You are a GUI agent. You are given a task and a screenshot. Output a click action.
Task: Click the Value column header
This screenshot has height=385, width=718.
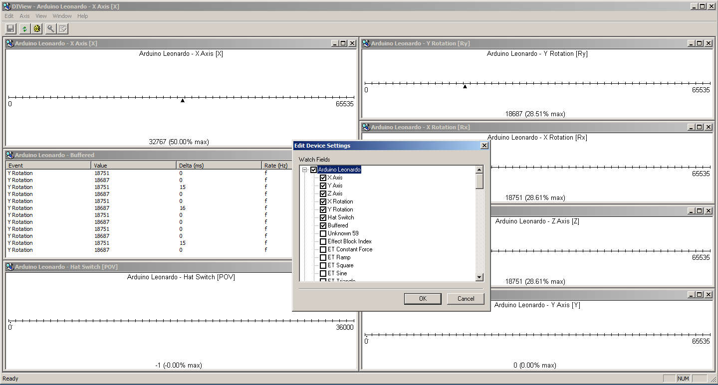pos(134,166)
